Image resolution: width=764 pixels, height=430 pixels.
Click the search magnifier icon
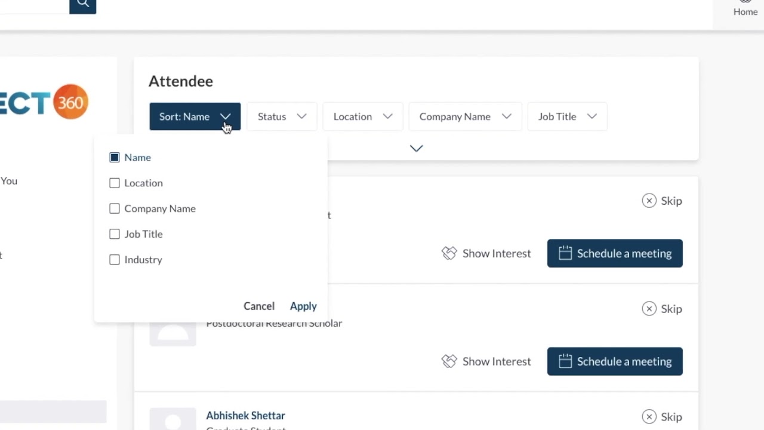(82, 5)
